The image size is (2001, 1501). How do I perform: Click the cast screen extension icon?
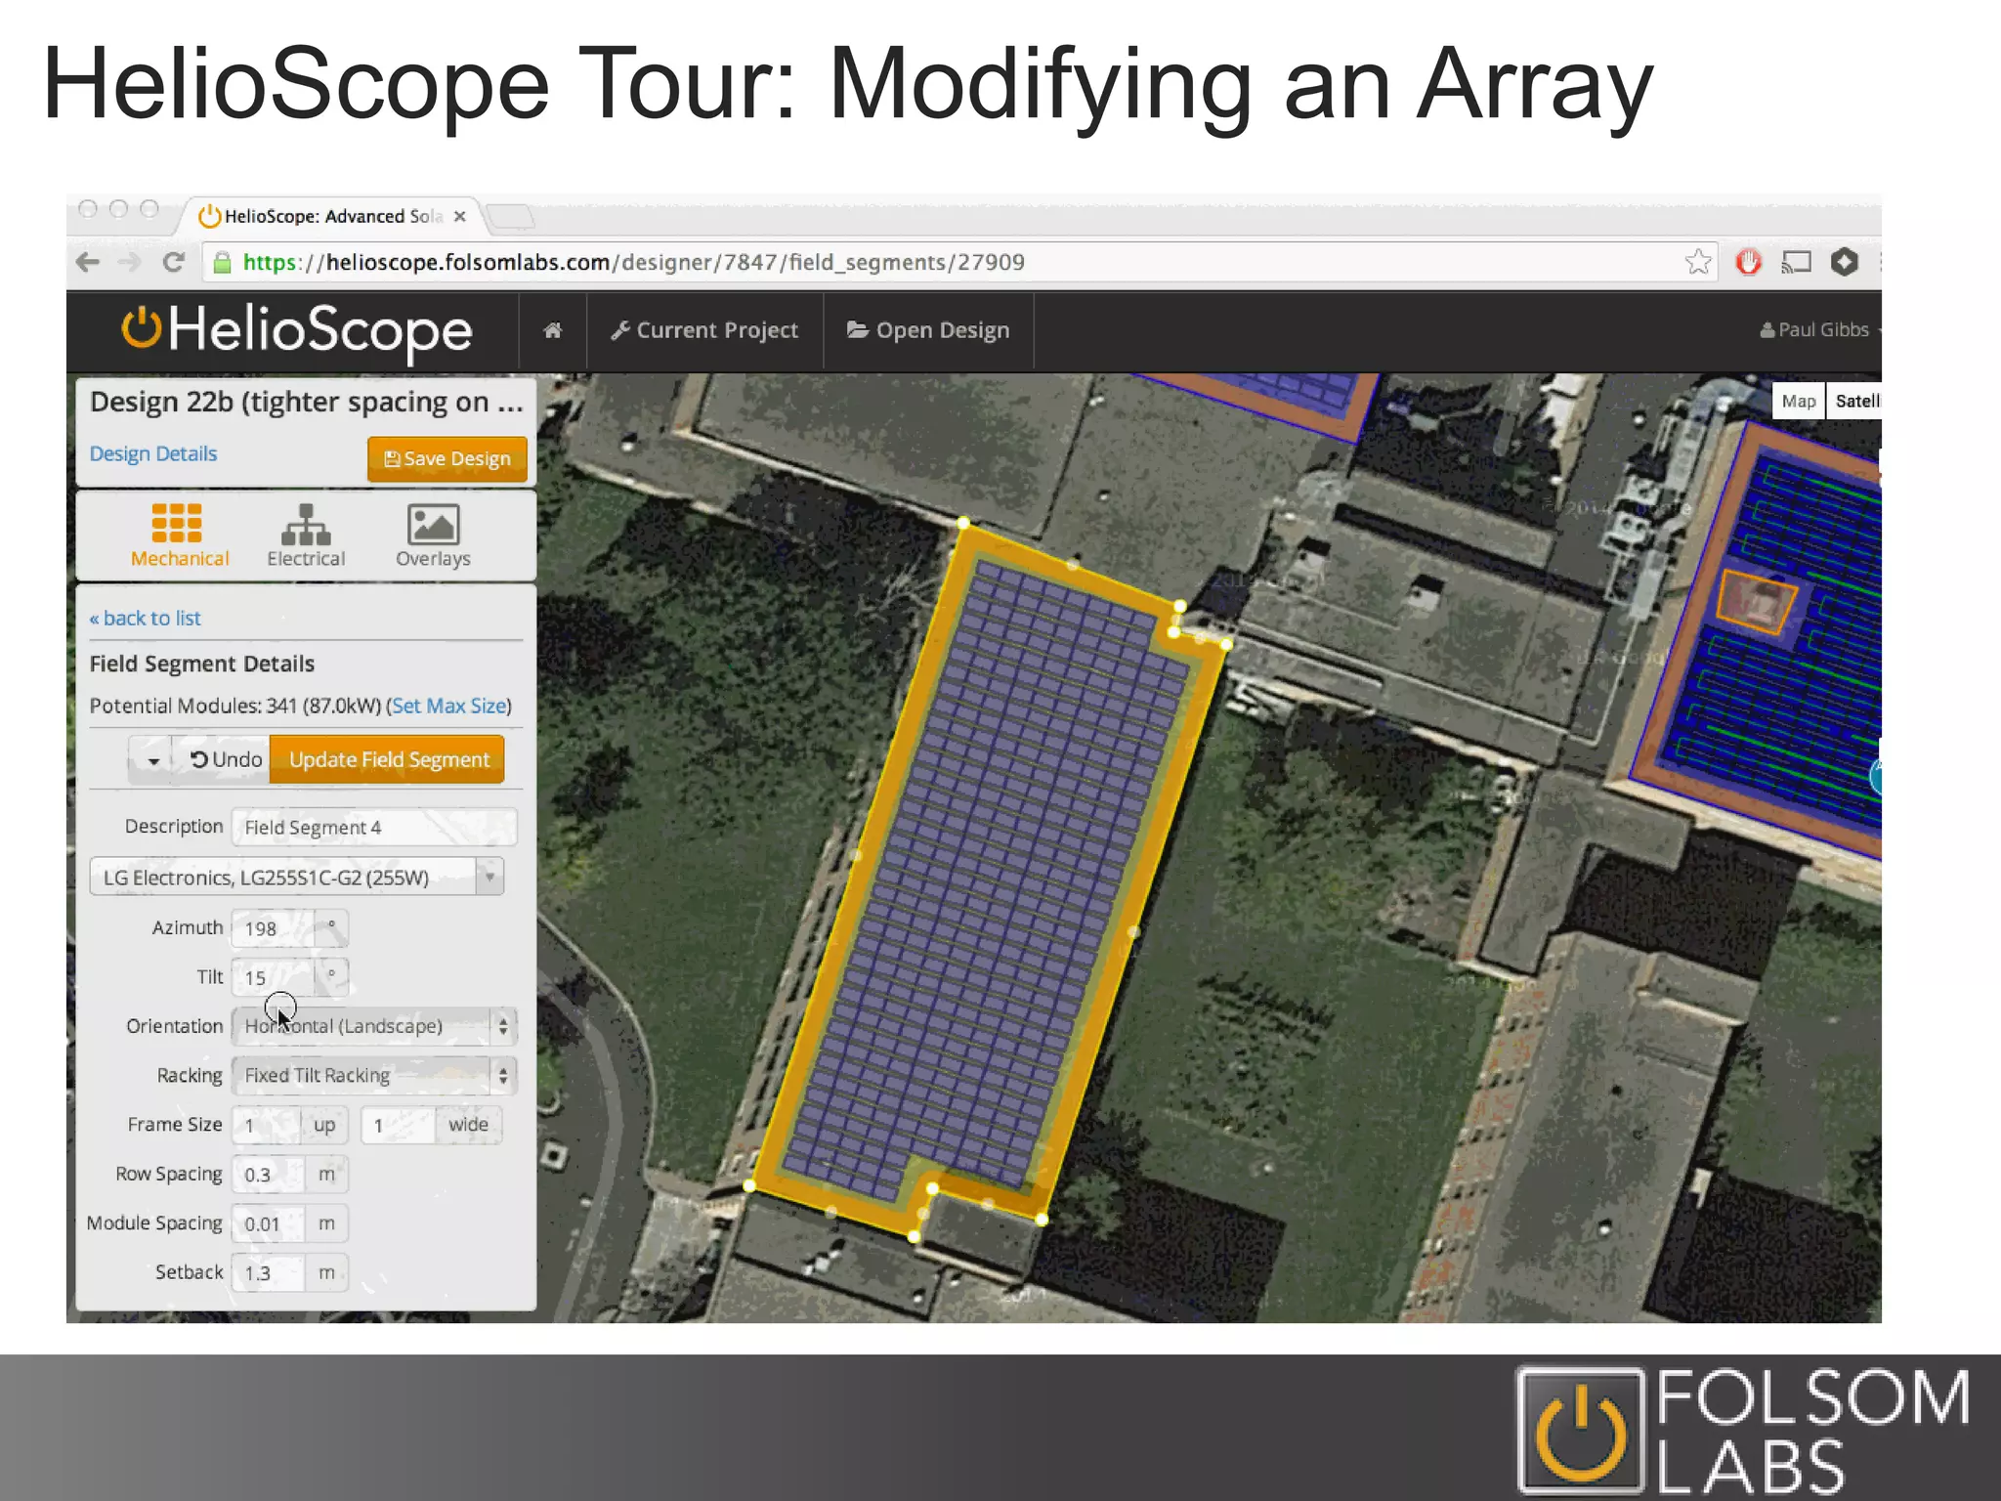coord(1797,262)
